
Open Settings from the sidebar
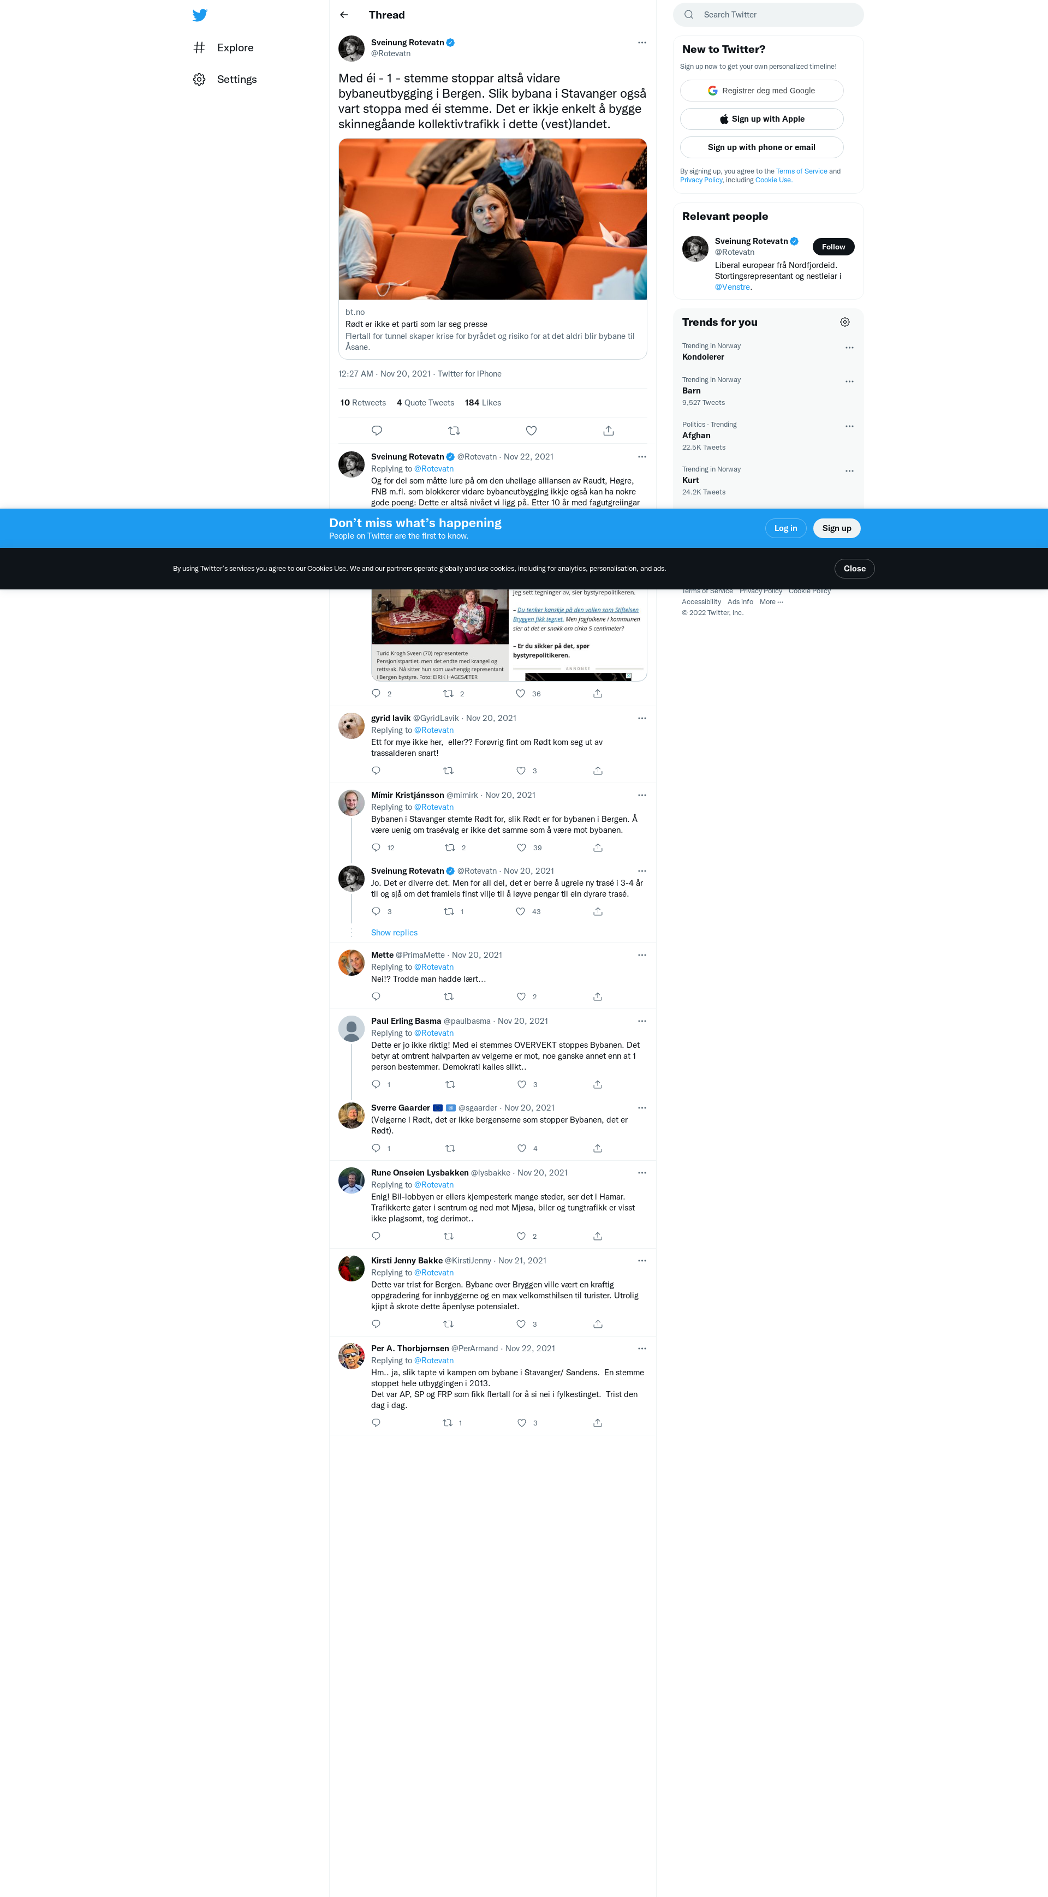click(225, 80)
